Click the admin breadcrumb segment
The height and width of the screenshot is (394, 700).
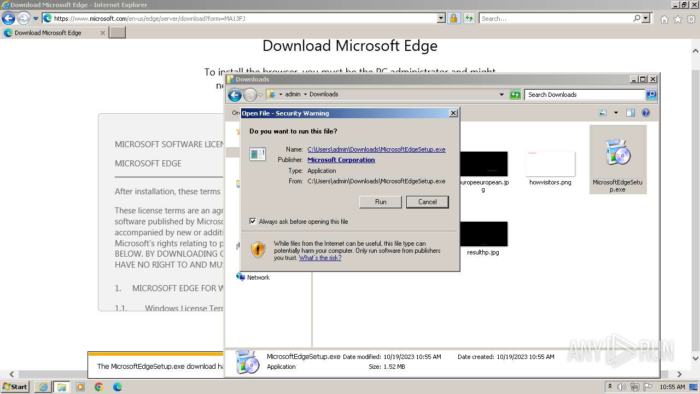[x=293, y=94]
